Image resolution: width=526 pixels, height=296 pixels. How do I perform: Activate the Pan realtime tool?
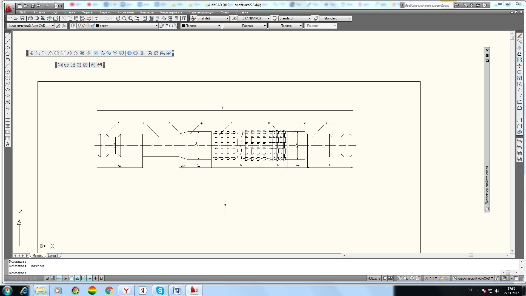(118, 18)
